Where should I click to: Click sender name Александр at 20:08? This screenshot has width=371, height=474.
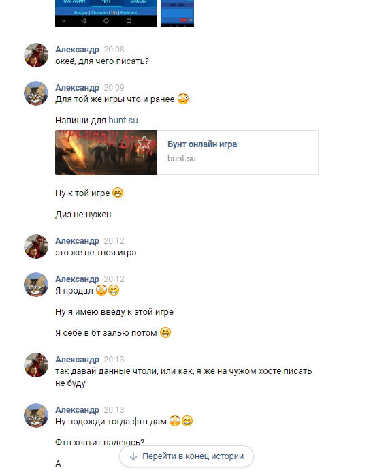pos(77,49)
